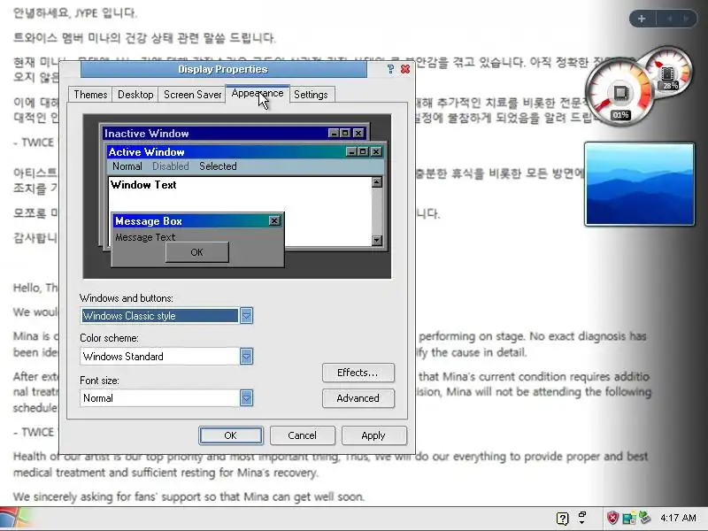Viewport: 708px width, 531px height.
Task: Click the Apply button
Action: coord(373,435)
